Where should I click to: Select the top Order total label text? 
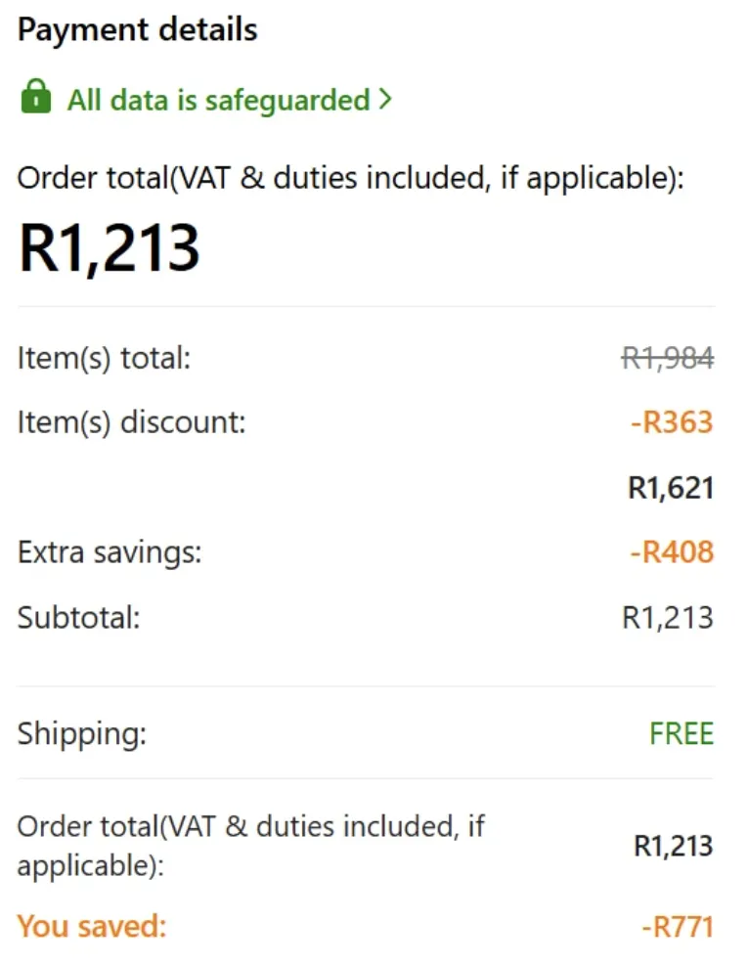tap(351, 179)
